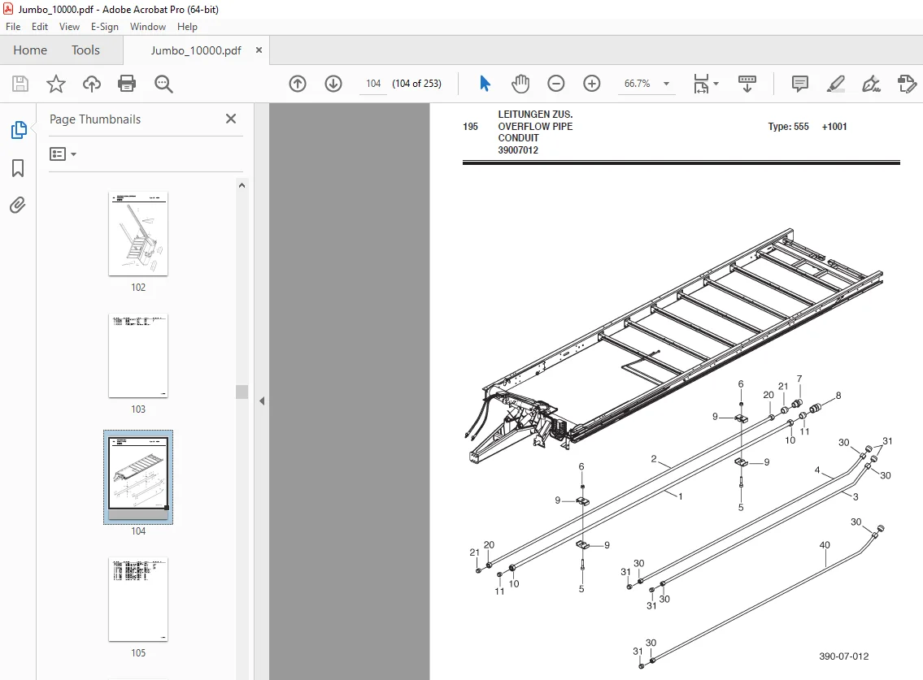The height and width of the screenshot is (680, 923).
Task: Click thumbnail scrollbar up arrow
Action: tap(242, 185)
